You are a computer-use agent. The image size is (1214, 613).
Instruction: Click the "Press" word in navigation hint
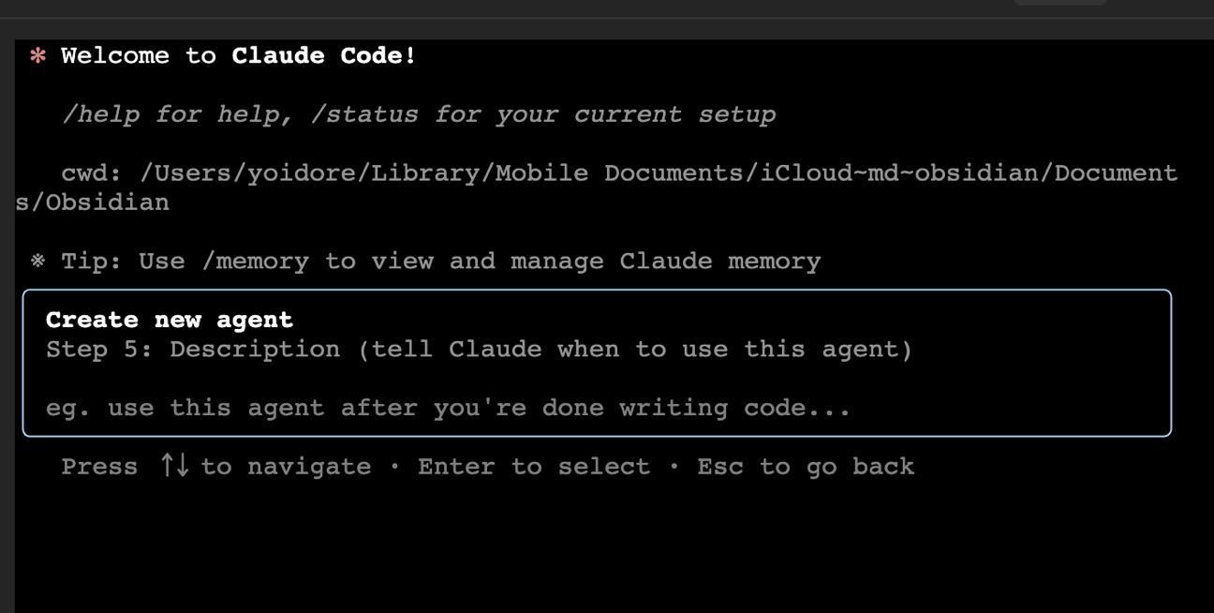pyautogui.click(x=99, y=467)
